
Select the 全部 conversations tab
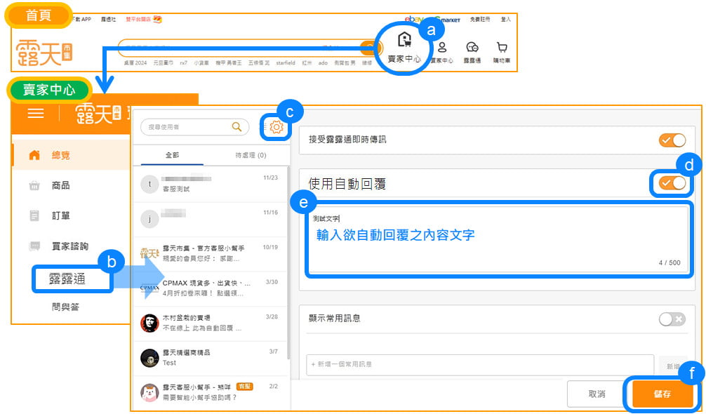(x=172, y=155)
